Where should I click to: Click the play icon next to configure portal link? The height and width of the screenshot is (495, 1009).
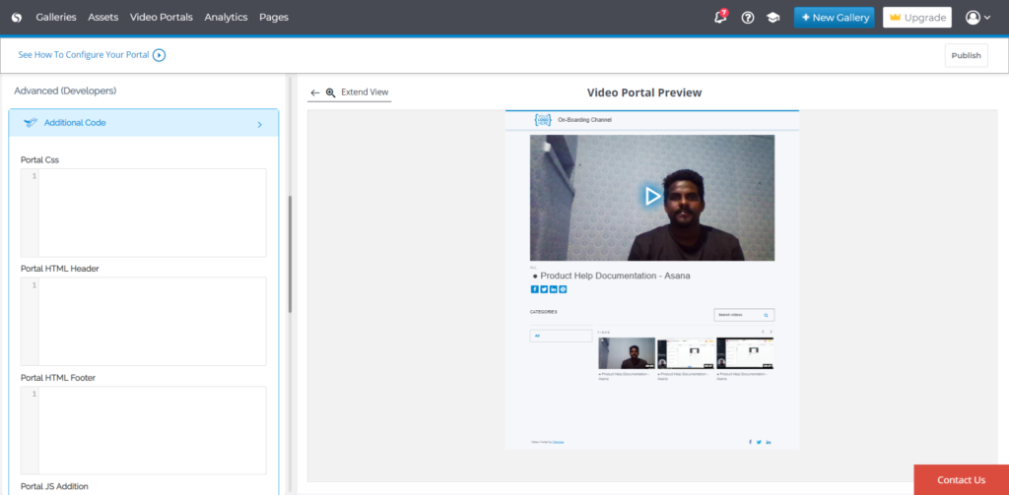point(160,55)
